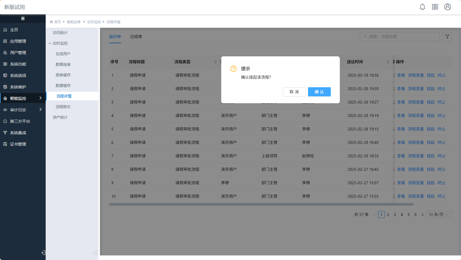Screen dimensions: 461x260
Task: Switch to the 已结束 tab
Action: point(136,37)
